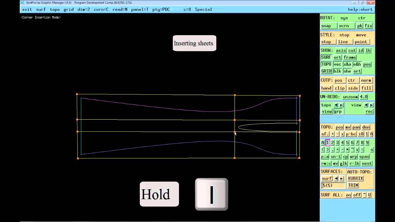This screenshot has height=222, width=395.
Task: Click the SURF ALL tilde button
Action: [x=364, y=195]
